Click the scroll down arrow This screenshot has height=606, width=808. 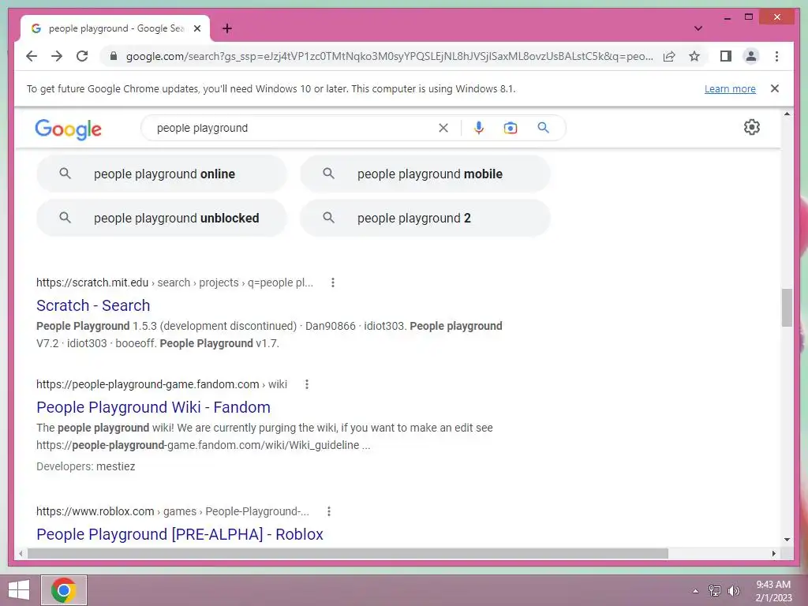click(x=787, y=540)
